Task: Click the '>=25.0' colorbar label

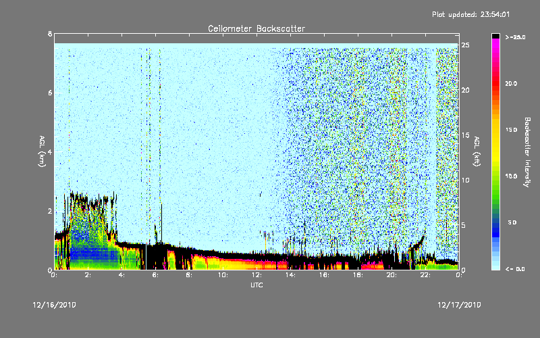Action: point(515,37)
